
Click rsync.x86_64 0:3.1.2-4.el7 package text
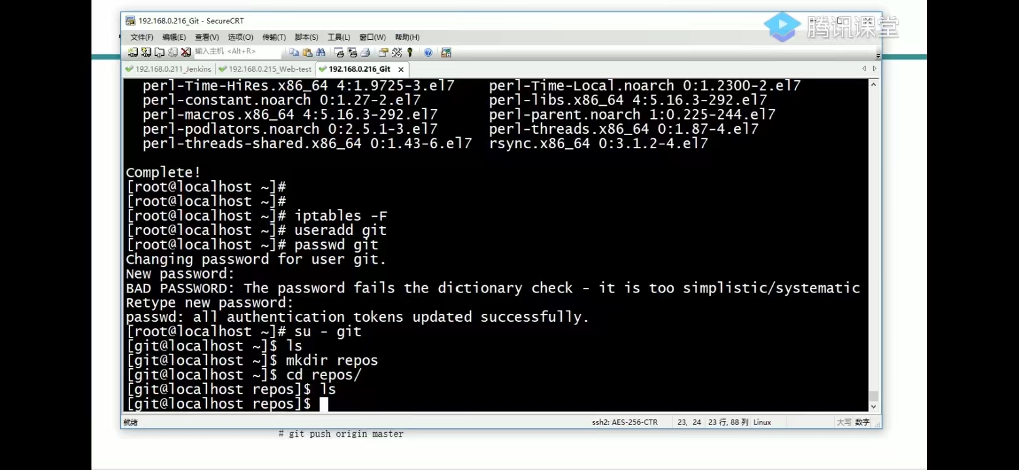coord(598,144)
